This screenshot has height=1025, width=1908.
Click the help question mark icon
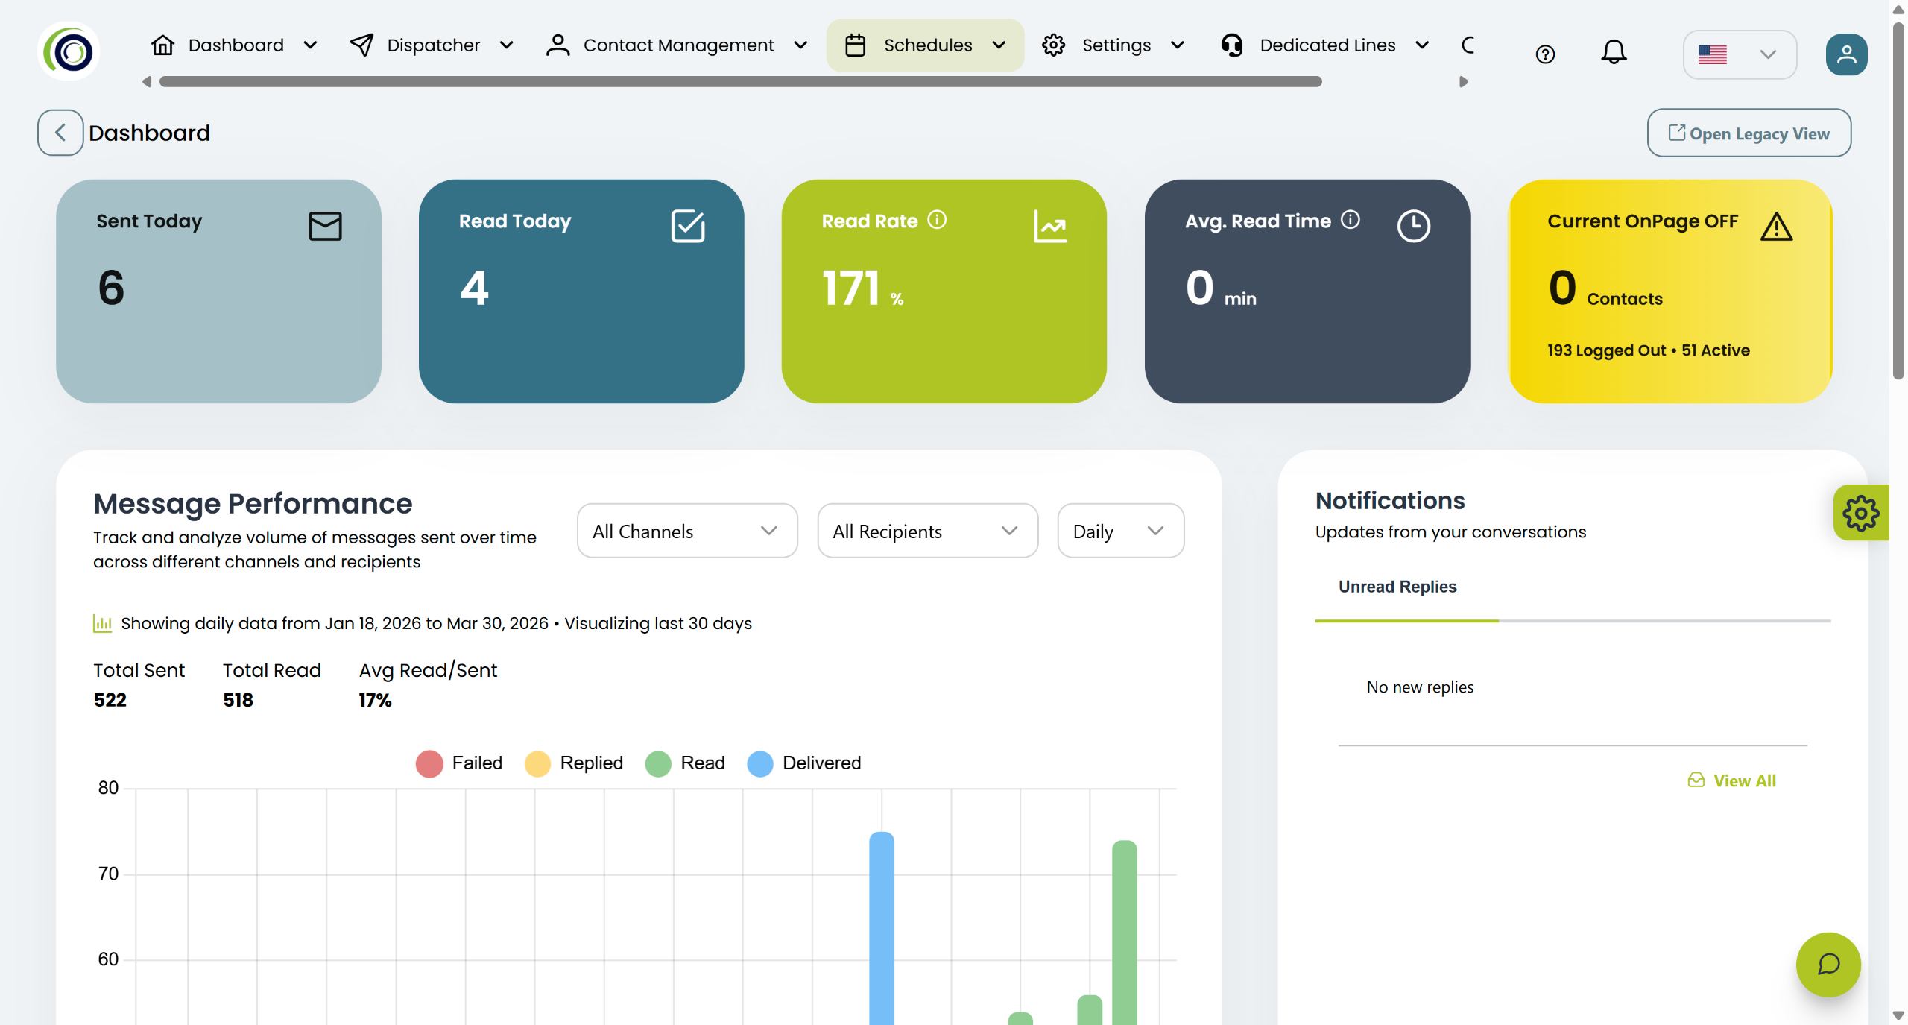[1545, 54]
